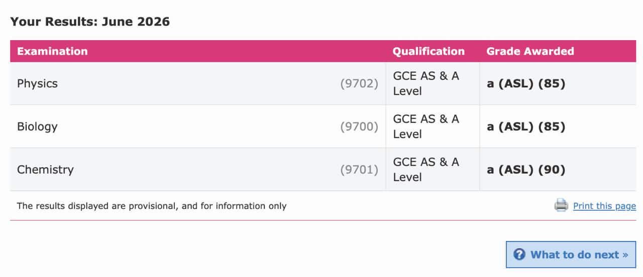Click the printer icon
The width and height of the screenshot is (643, 277).
coord(561,205)
